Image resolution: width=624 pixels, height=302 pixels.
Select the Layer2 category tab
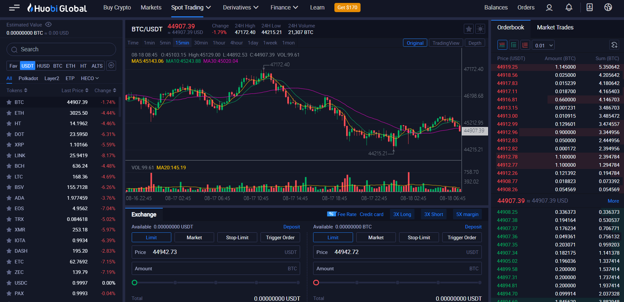pyautogui.click(x=52, y=78)
